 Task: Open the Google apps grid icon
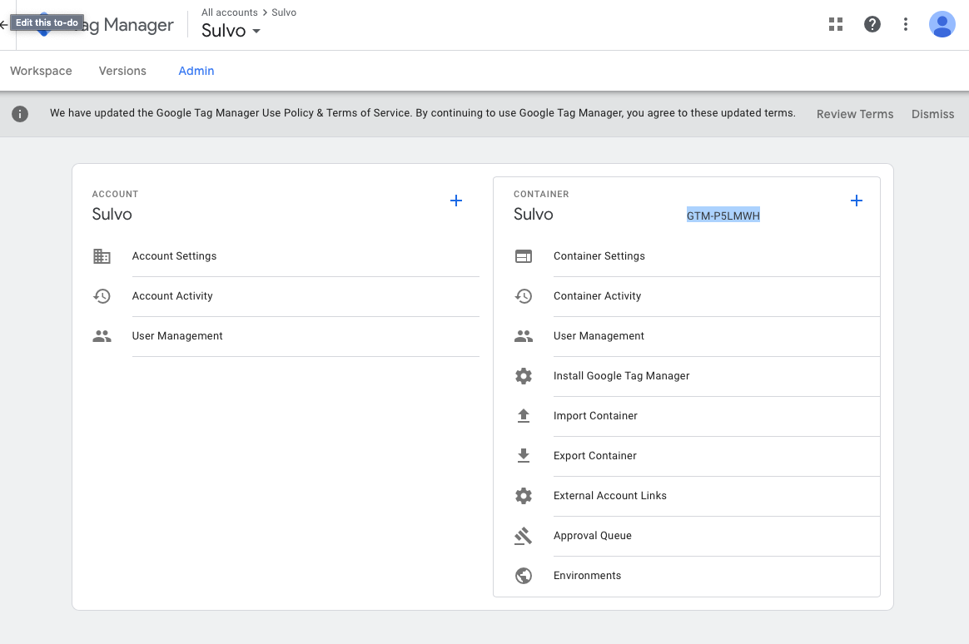point(836,24)
